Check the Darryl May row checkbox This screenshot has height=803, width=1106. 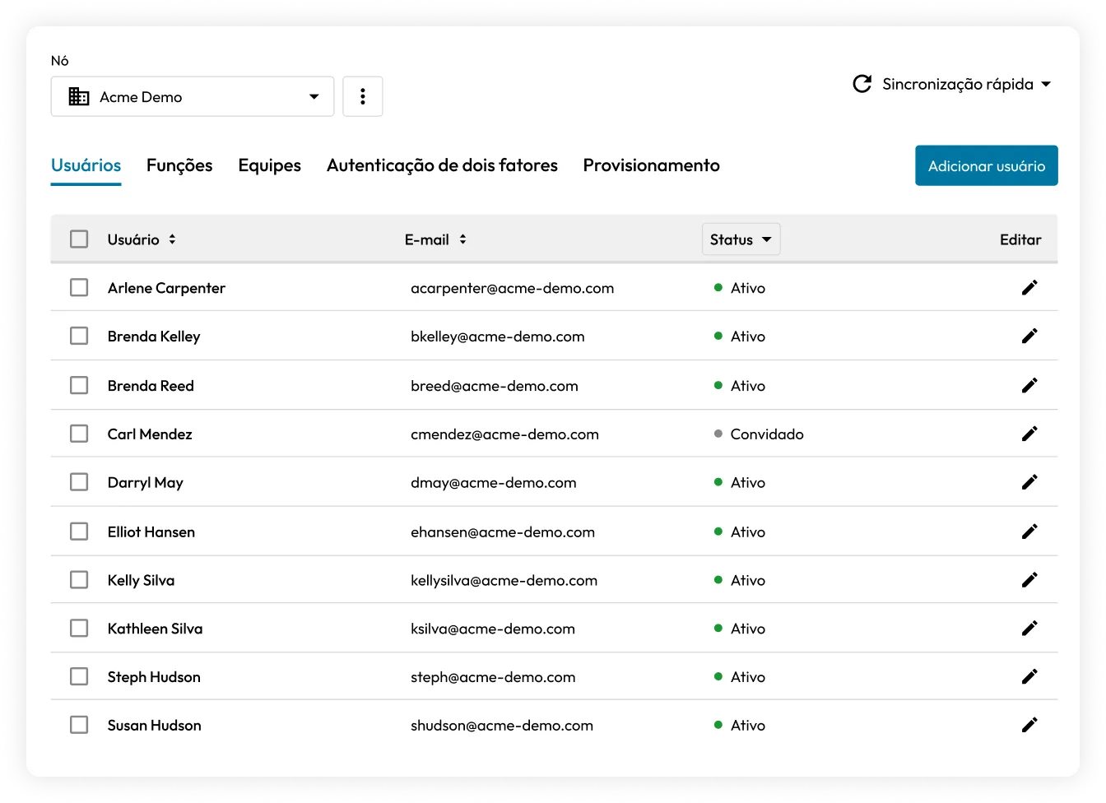pos(79,482)
